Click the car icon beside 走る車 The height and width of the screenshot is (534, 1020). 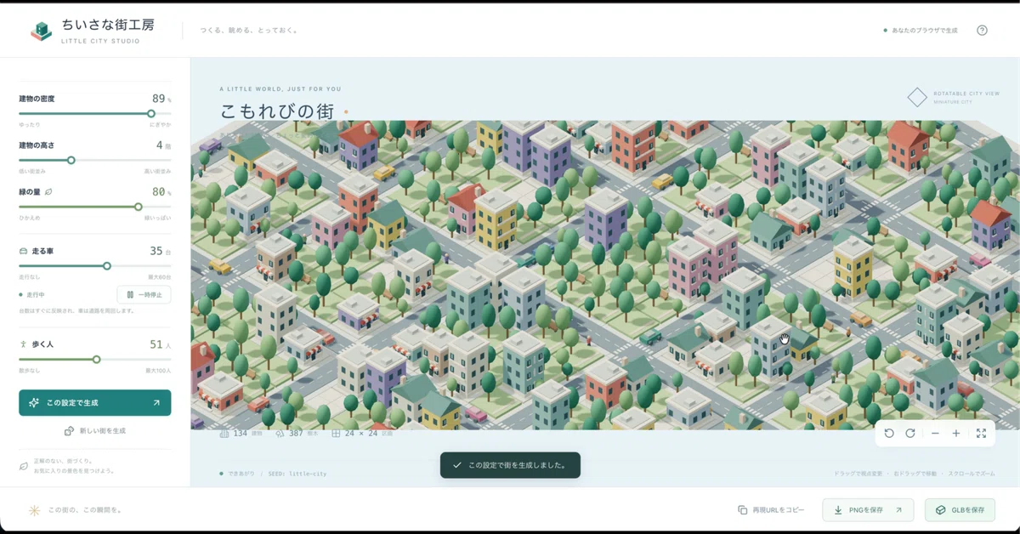pos(23,252)
